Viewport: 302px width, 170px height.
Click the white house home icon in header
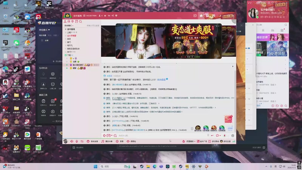201,15
